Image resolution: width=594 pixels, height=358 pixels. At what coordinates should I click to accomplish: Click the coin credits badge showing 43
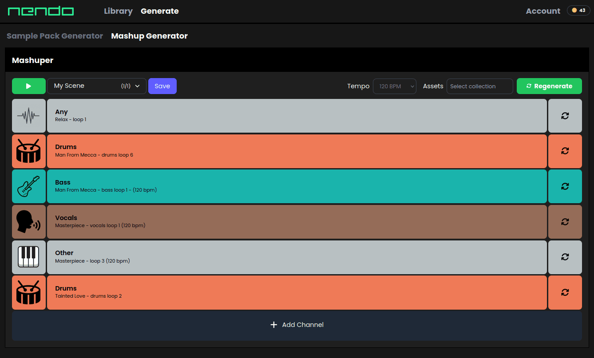[x=578, y=10]
